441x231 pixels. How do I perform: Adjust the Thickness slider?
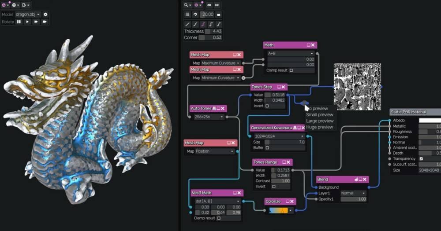coord(213,31)
